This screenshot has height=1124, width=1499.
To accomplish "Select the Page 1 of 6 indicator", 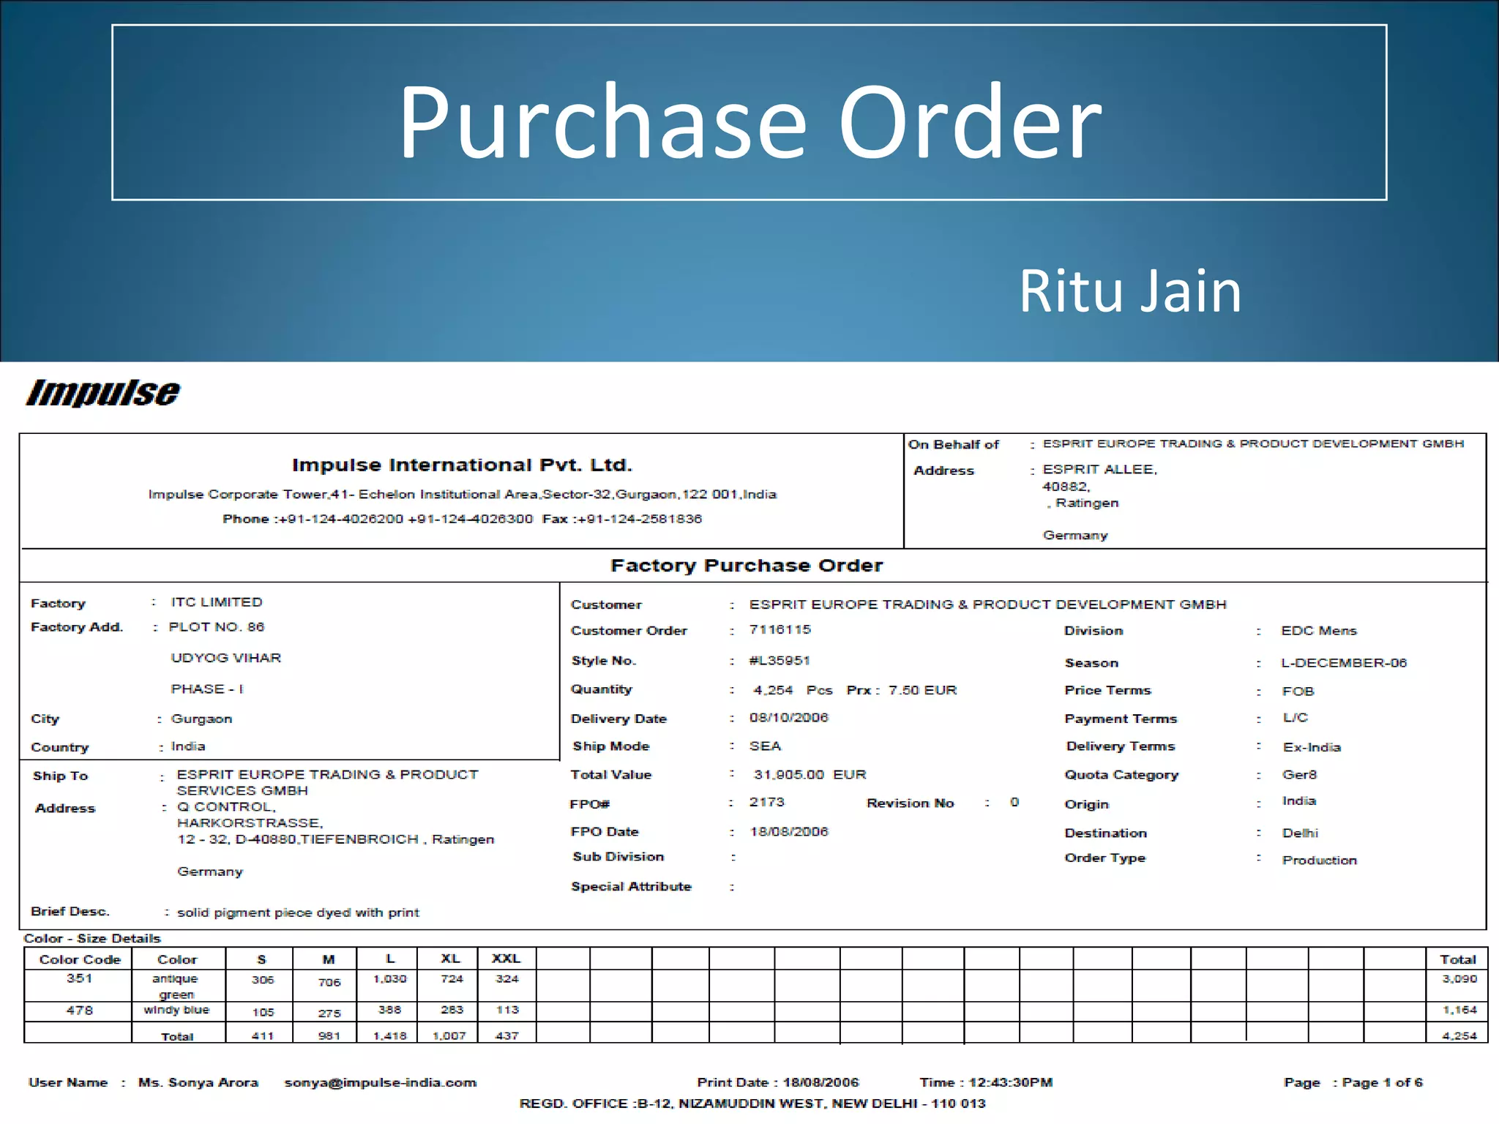I will point(1382,1082).
